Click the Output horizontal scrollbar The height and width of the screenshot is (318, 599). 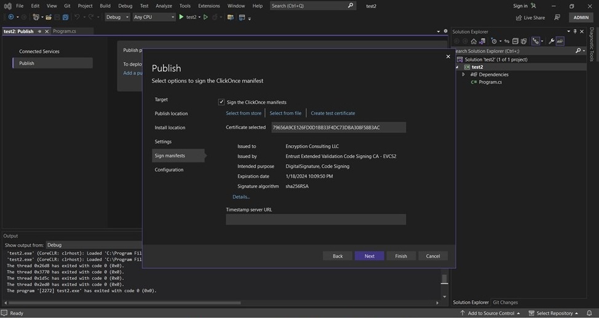[124, 303]
